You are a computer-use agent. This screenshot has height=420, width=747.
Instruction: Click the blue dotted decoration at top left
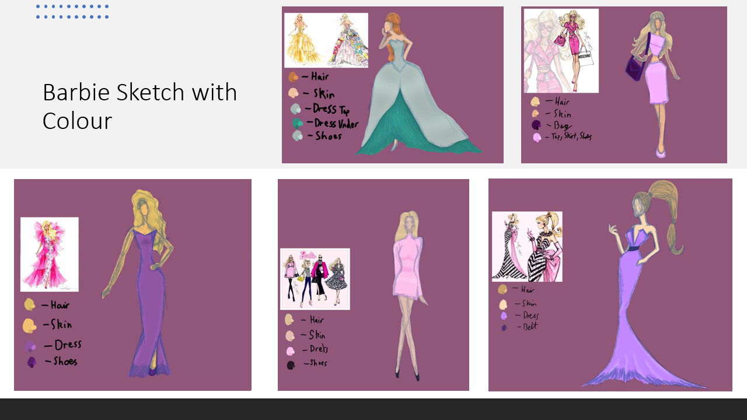tap(72, 12)
